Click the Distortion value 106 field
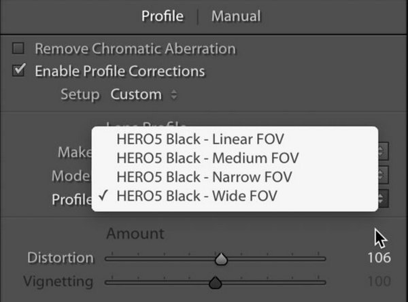 coord(379,258)
